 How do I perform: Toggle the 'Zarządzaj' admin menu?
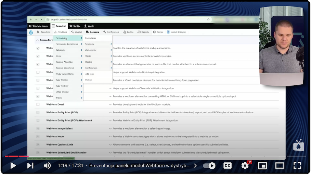point(59,26)
